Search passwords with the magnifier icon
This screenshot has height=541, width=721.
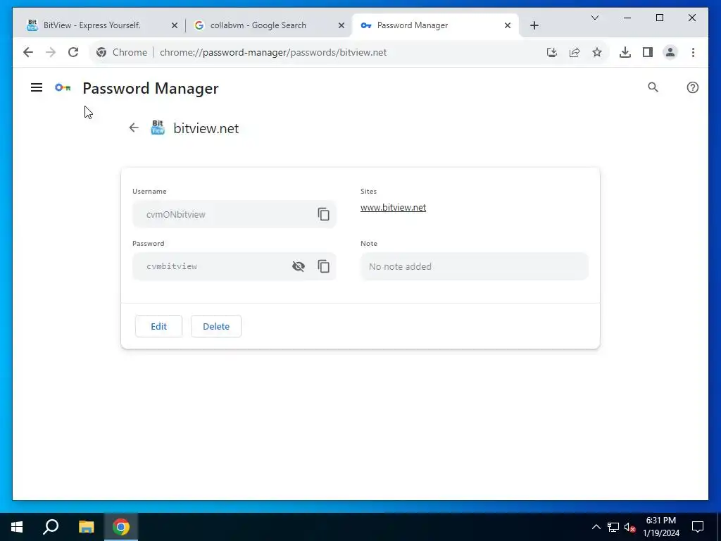pos(653,87)
